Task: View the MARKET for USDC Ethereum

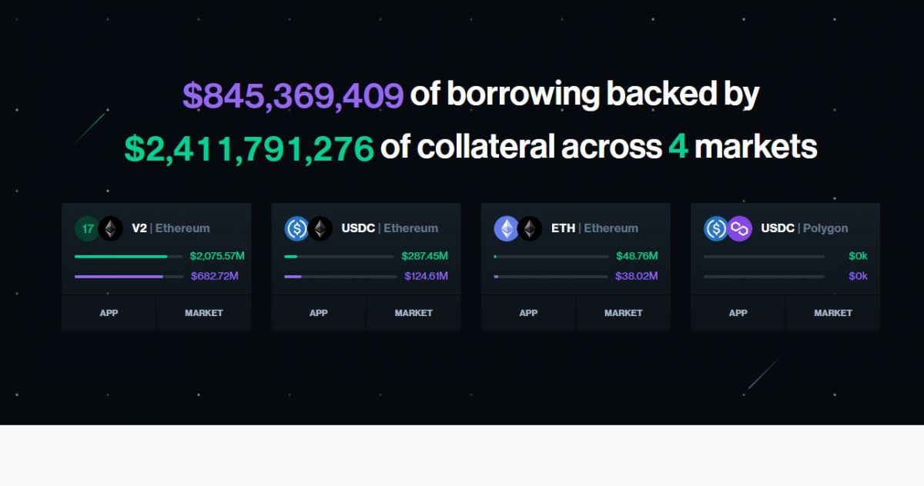Action: tap(413, 313)
